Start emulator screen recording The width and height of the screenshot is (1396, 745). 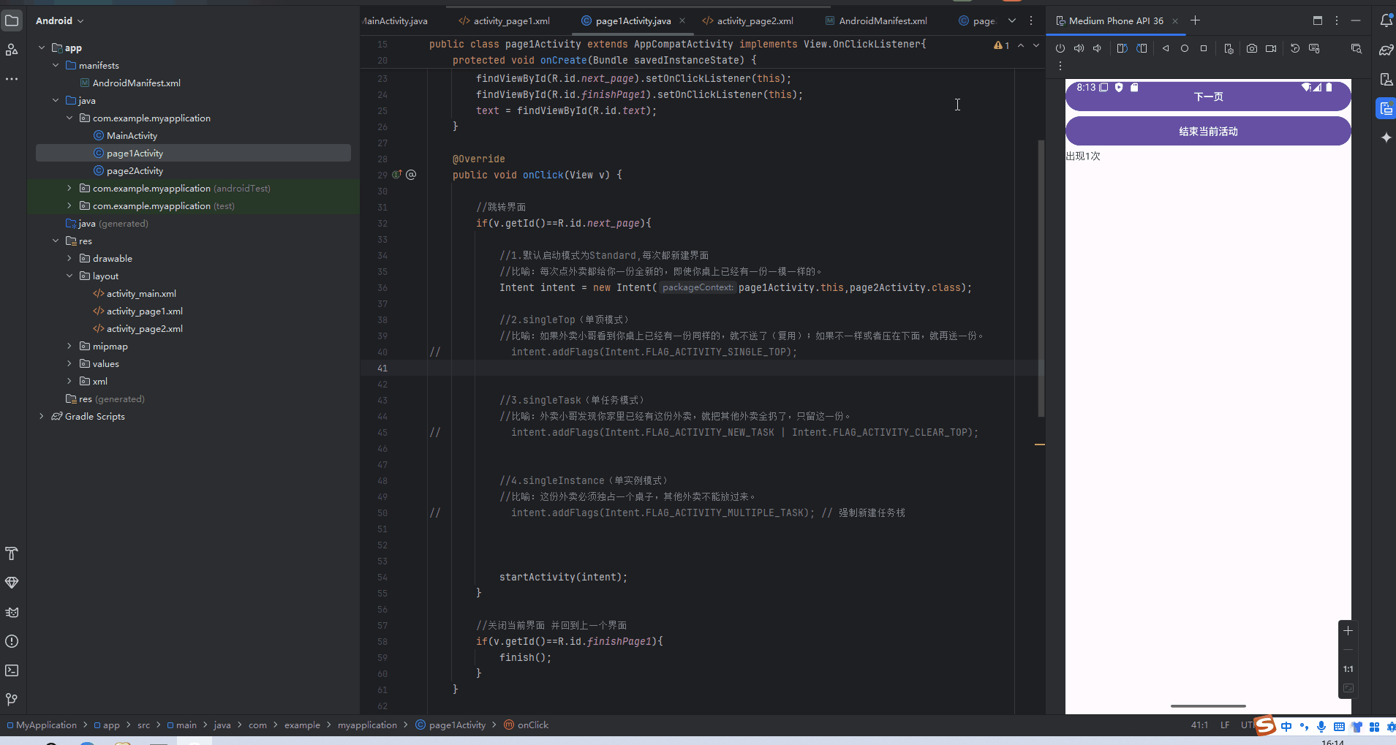tap(1271, 48)
